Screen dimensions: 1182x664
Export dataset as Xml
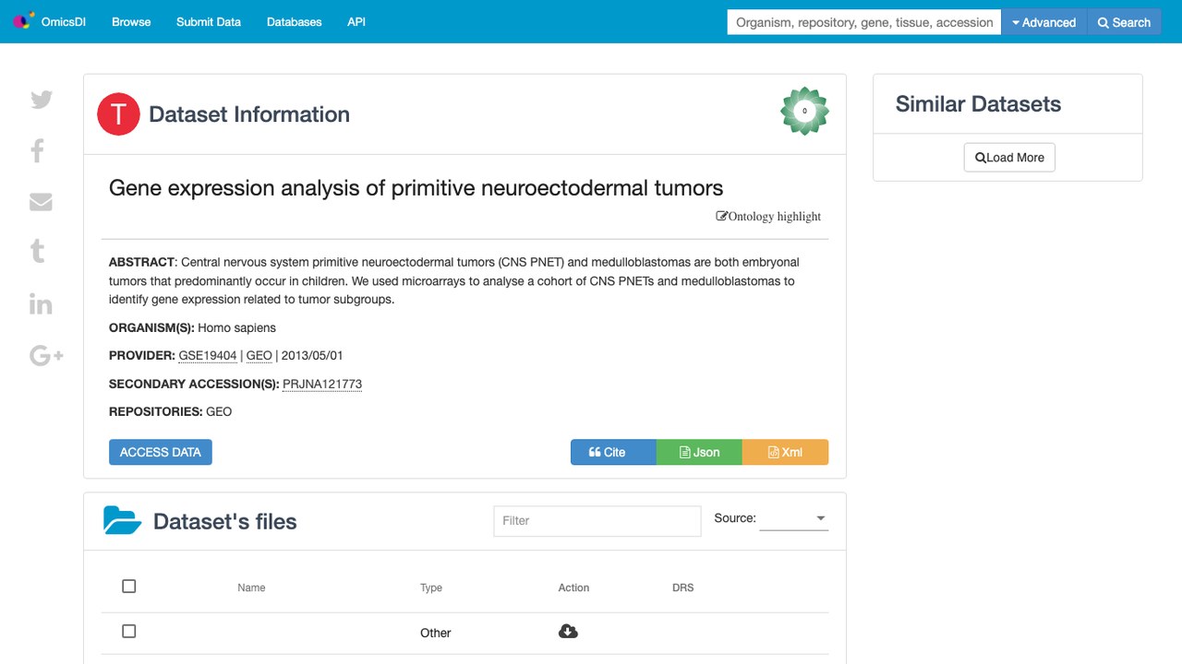785,452
